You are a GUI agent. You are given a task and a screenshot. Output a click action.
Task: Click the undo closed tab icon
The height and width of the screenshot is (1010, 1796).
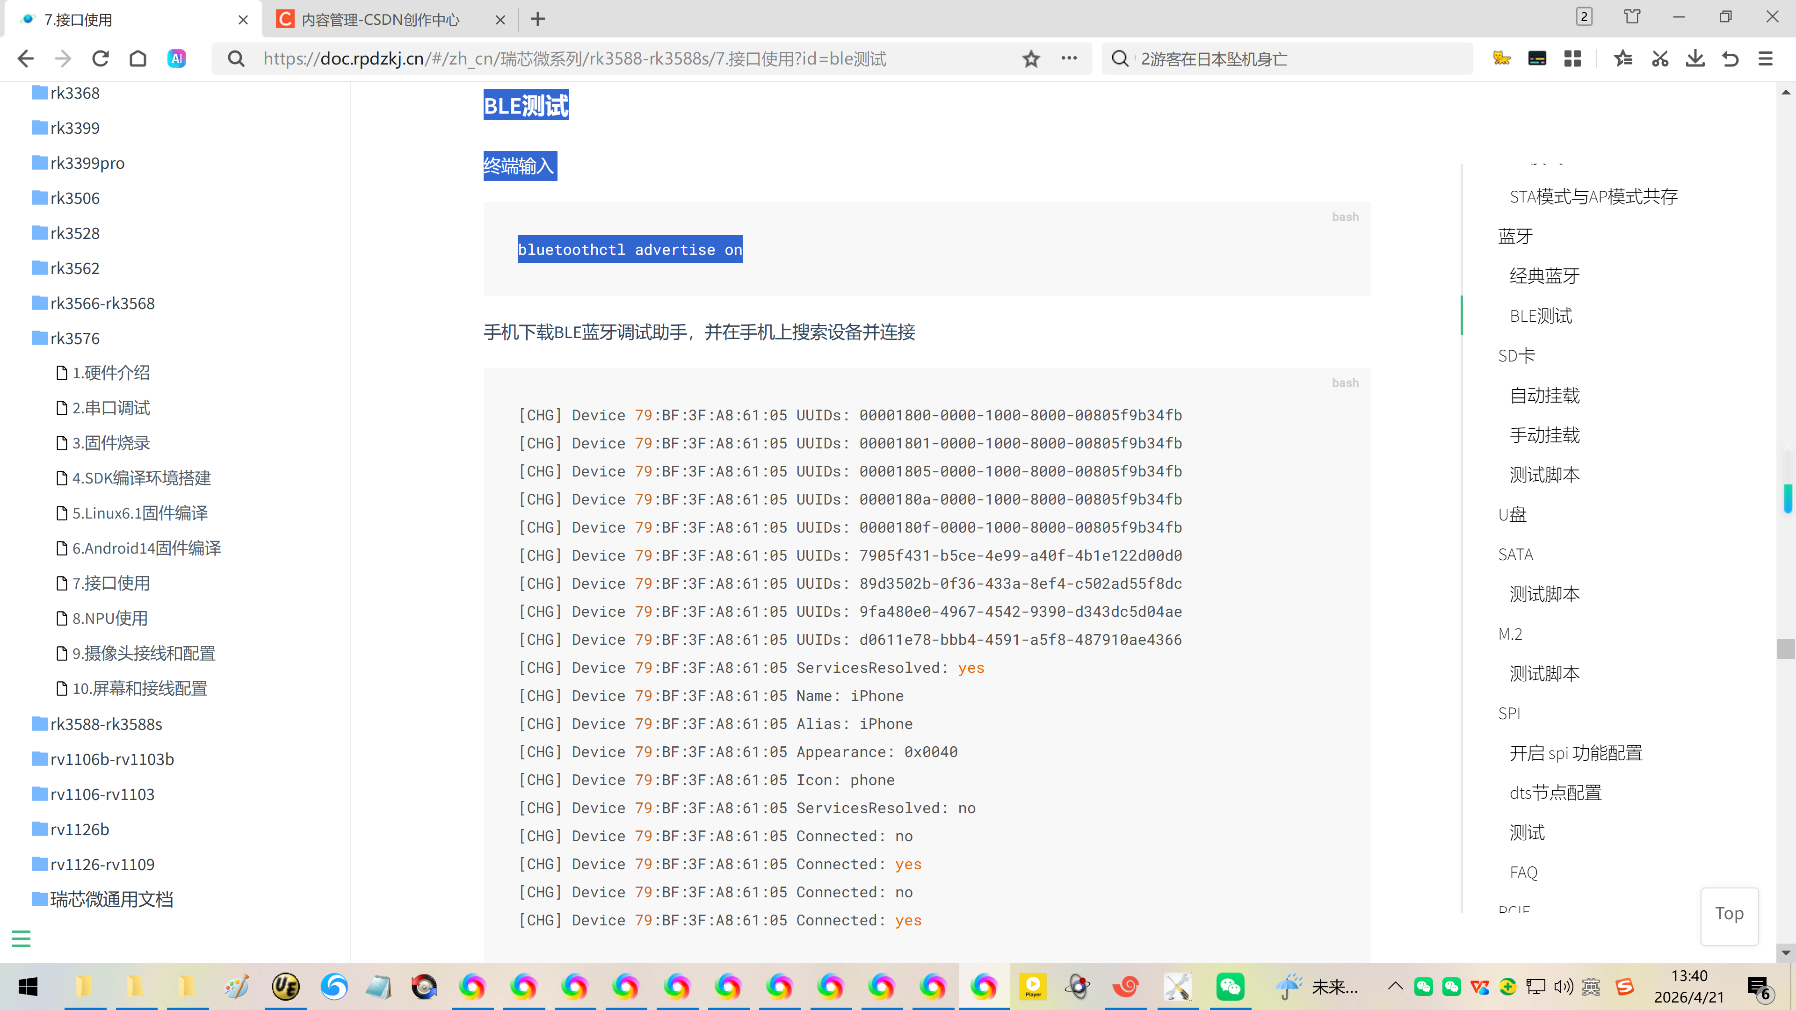(x=1731, y=58)
